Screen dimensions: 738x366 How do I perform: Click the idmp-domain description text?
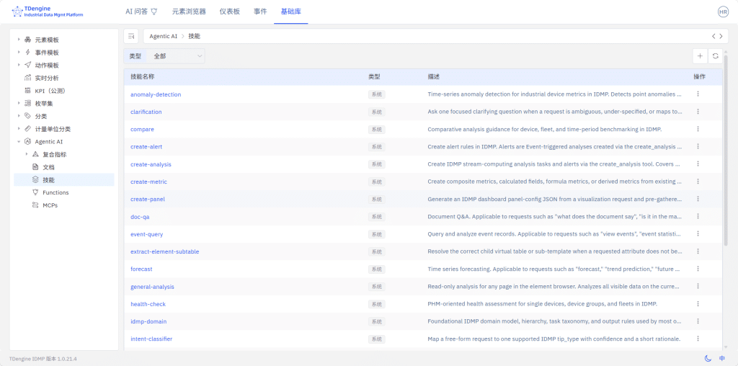(x=554, y=321)
